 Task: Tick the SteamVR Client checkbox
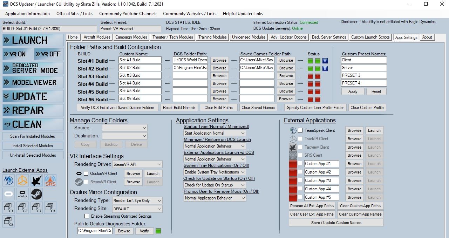[x=86, y=182]
